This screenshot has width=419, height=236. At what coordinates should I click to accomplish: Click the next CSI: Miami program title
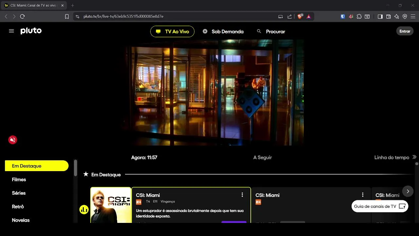[x=267, y=195]
